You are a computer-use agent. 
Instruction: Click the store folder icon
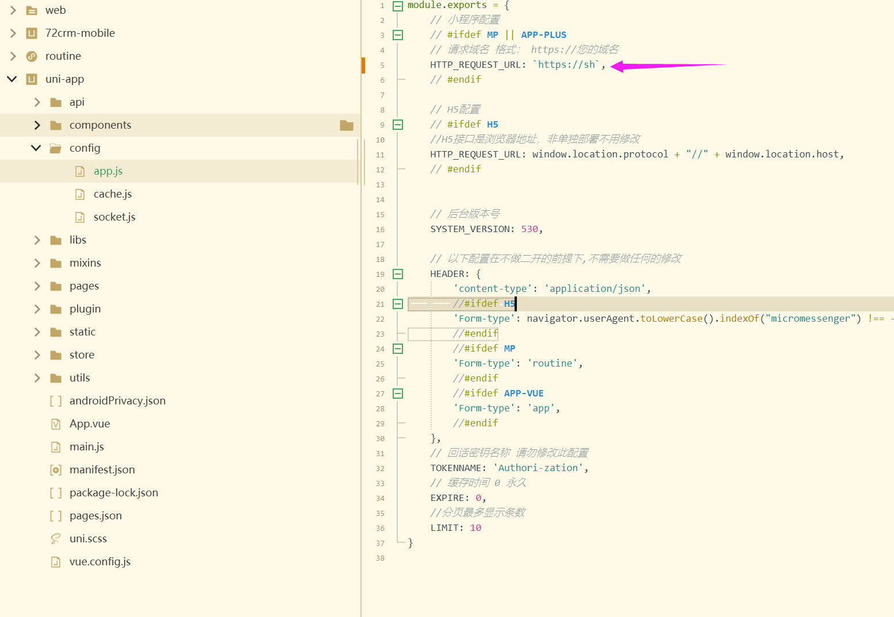(56, 355)
